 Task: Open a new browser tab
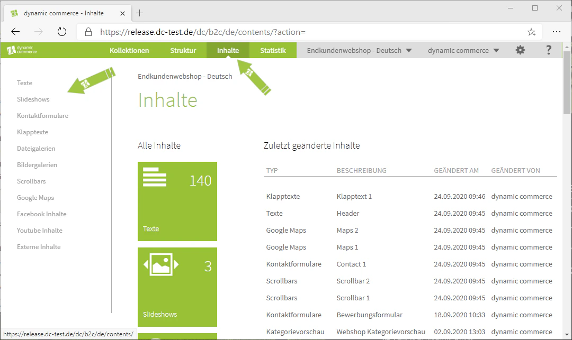click(139, 13)
